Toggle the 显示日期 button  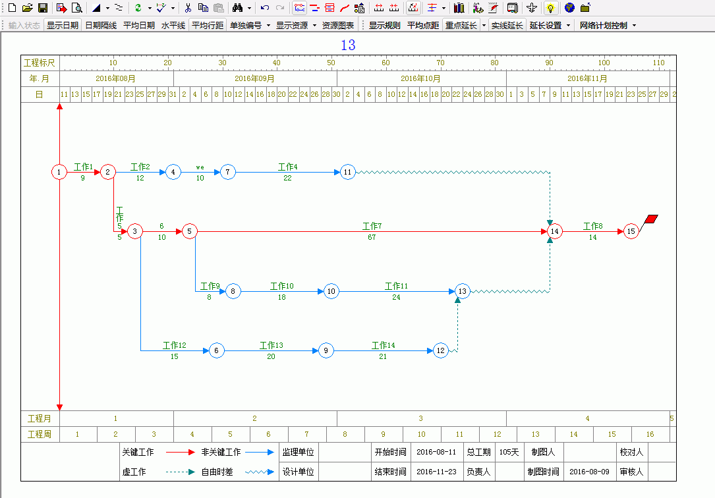click(63, 26)
